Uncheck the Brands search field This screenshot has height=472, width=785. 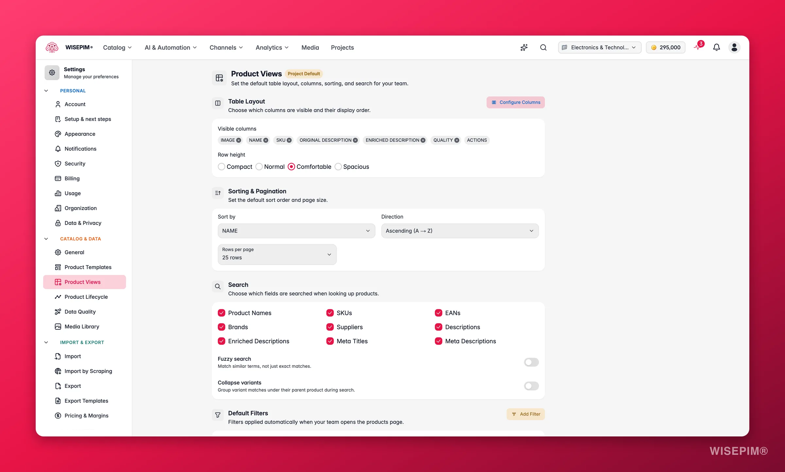pos(221,327)
